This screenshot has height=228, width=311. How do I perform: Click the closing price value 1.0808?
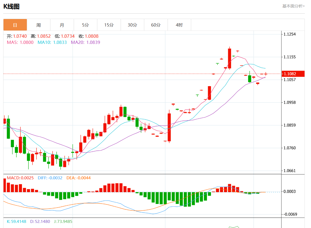pos(92,36)
